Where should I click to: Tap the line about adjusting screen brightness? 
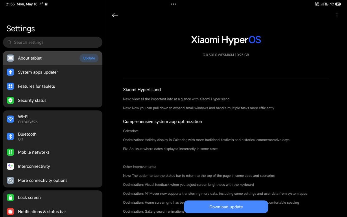[189, 185]
